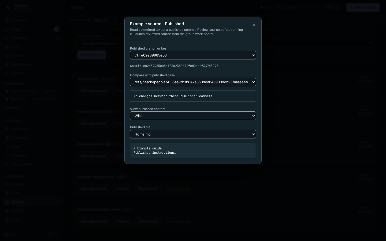Click the Create group button behind the dialog
This screenshot has height=241, width=386.
pos(92,55)
